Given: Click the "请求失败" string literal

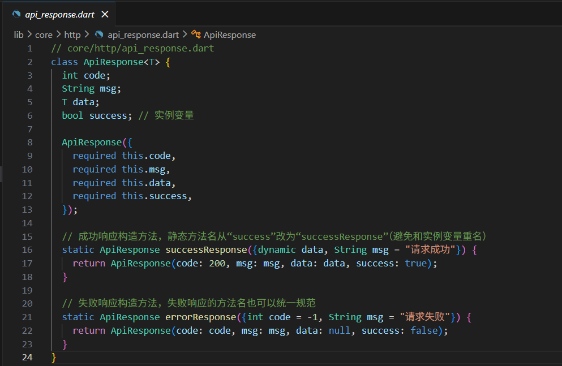Looking at the screenshot, I should [x=424, y=317].
